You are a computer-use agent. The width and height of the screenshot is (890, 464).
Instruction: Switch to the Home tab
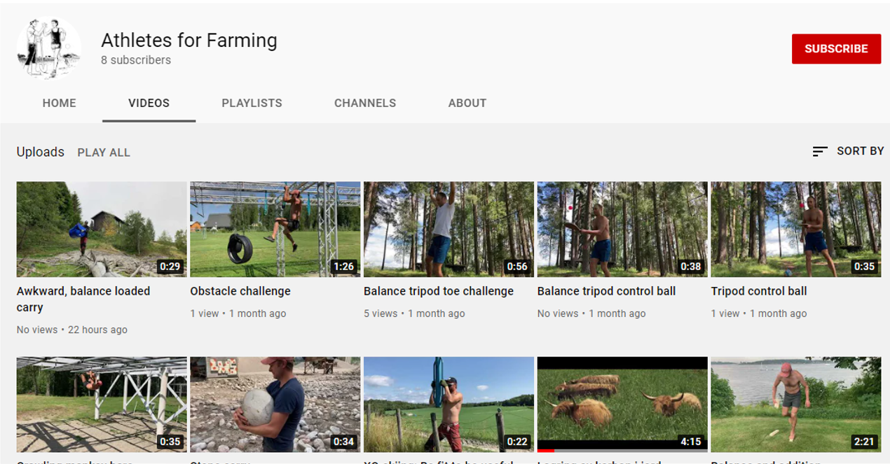point(59,103)
